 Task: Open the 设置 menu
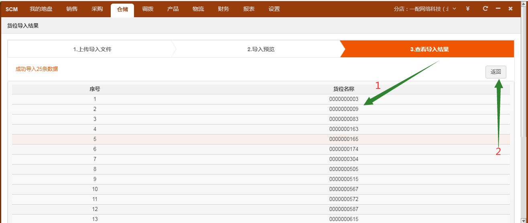click(274, 9)
